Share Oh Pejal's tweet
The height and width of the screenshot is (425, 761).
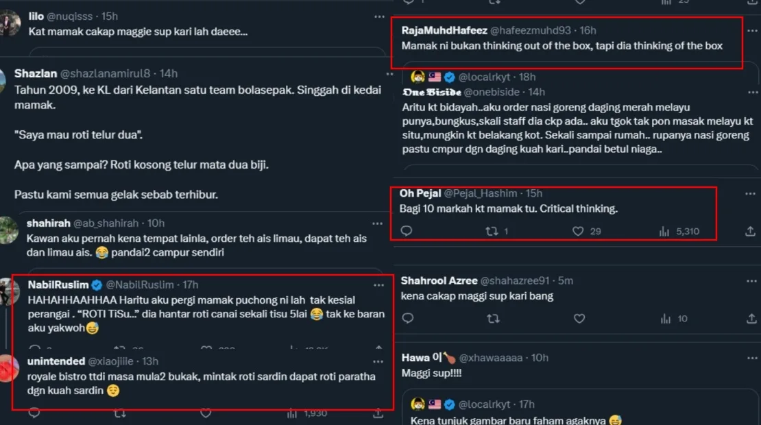tap(750, 232)
